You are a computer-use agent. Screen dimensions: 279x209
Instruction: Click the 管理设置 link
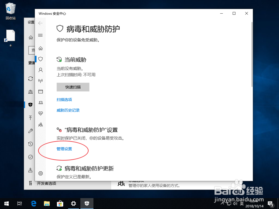click(64, 149)
